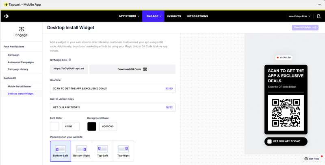The width and height of the screenshot is (325, 165).
Task: Click the white square icon on the GET OUR APP TODAY pill
Action: [x=269, y=141]
